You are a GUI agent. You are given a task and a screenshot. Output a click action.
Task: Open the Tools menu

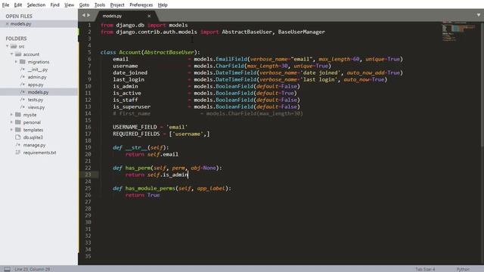click(x=100, y=5)
